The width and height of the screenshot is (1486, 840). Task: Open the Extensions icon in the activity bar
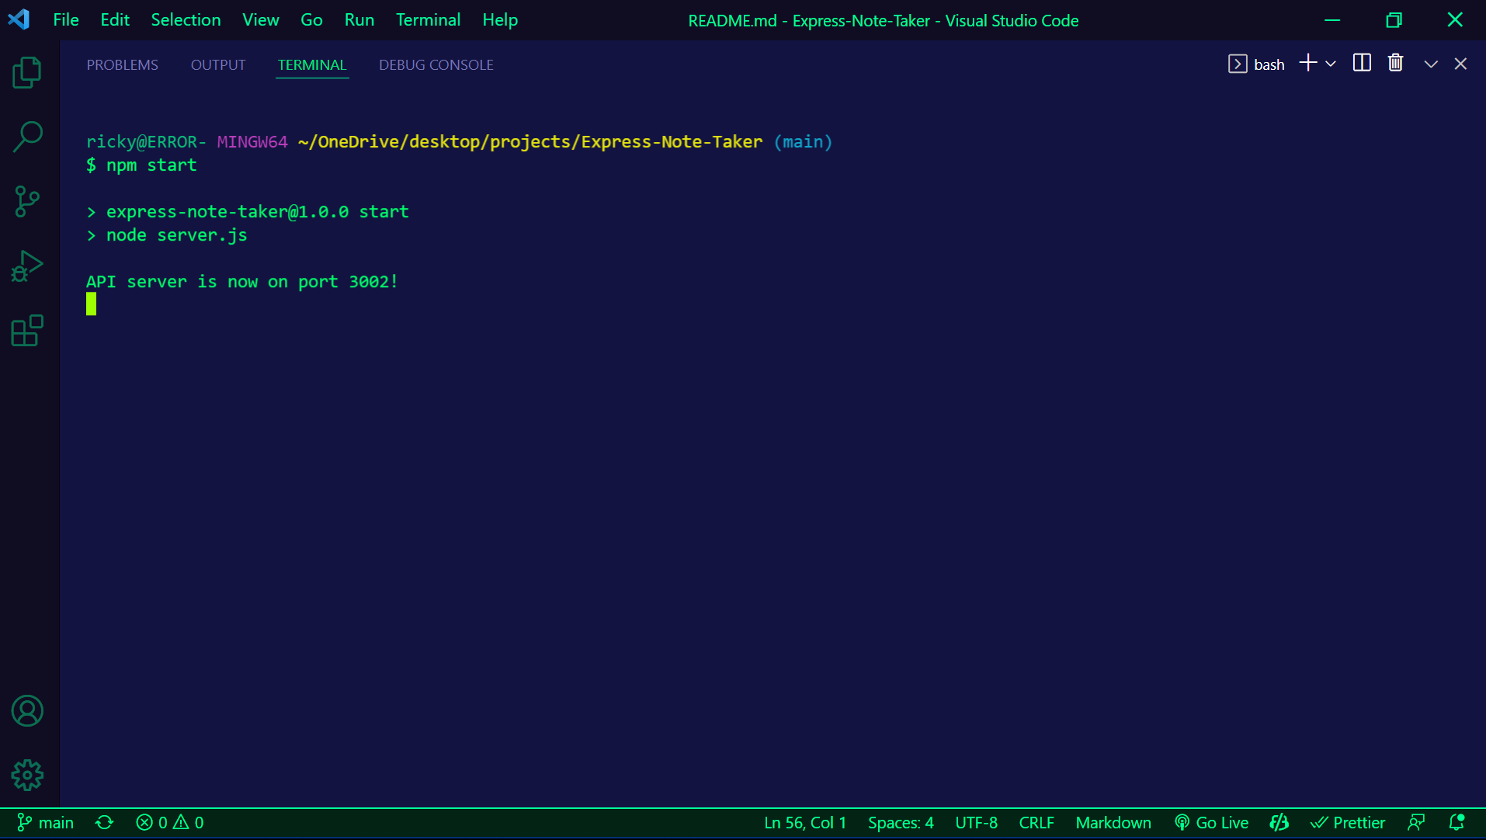27,331
